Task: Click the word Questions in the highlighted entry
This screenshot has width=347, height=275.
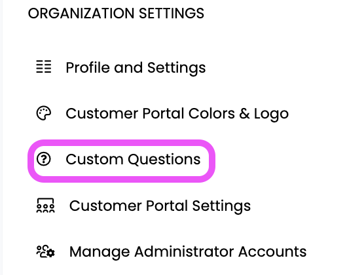Action: (164, 159)
